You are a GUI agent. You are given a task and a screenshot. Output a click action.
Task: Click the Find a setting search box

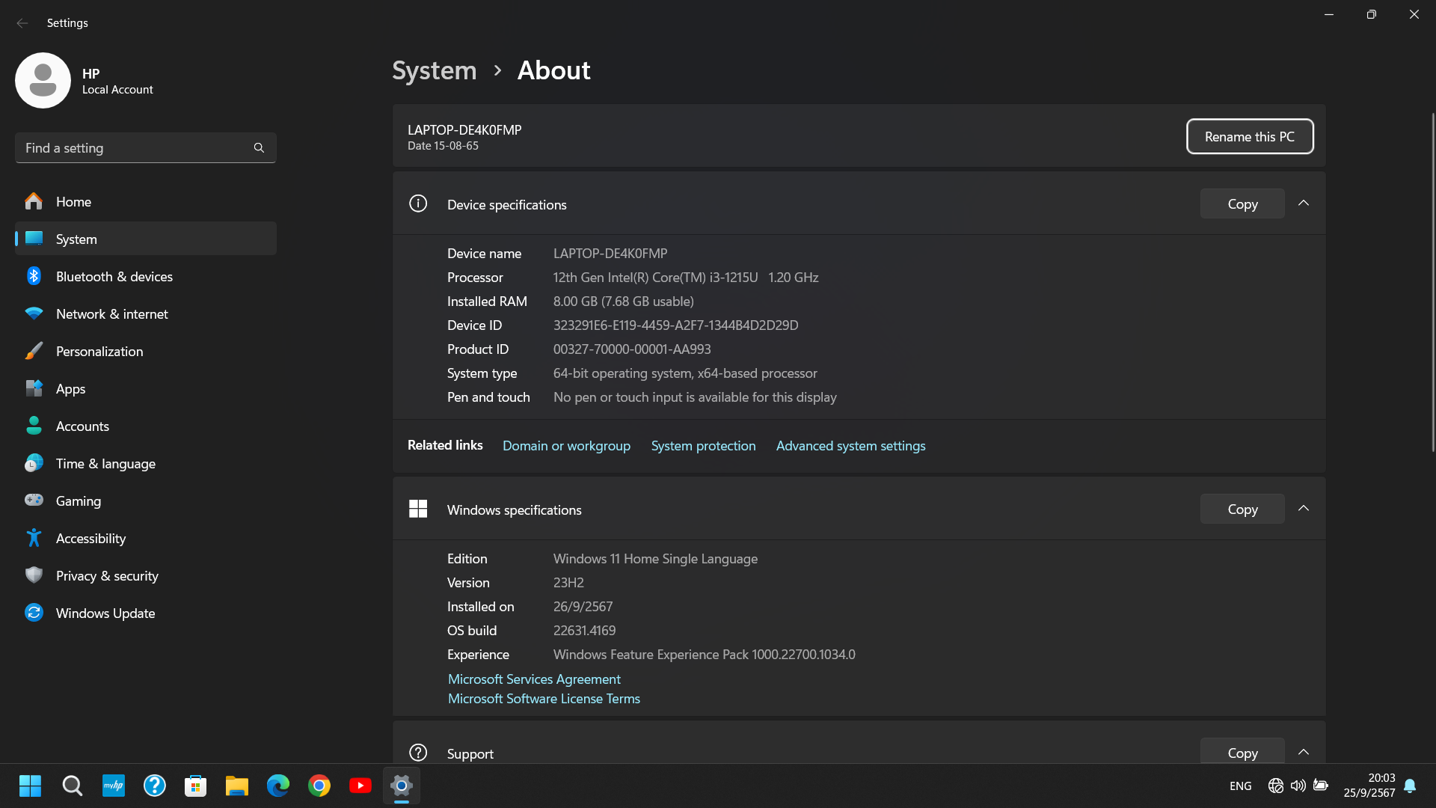(146, 148)
